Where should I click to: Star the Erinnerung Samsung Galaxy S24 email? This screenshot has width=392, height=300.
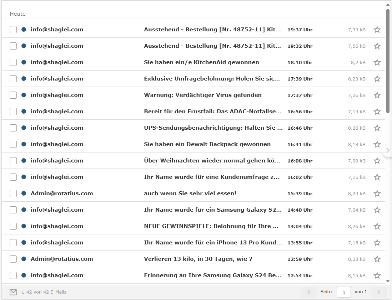coord(377,275)
